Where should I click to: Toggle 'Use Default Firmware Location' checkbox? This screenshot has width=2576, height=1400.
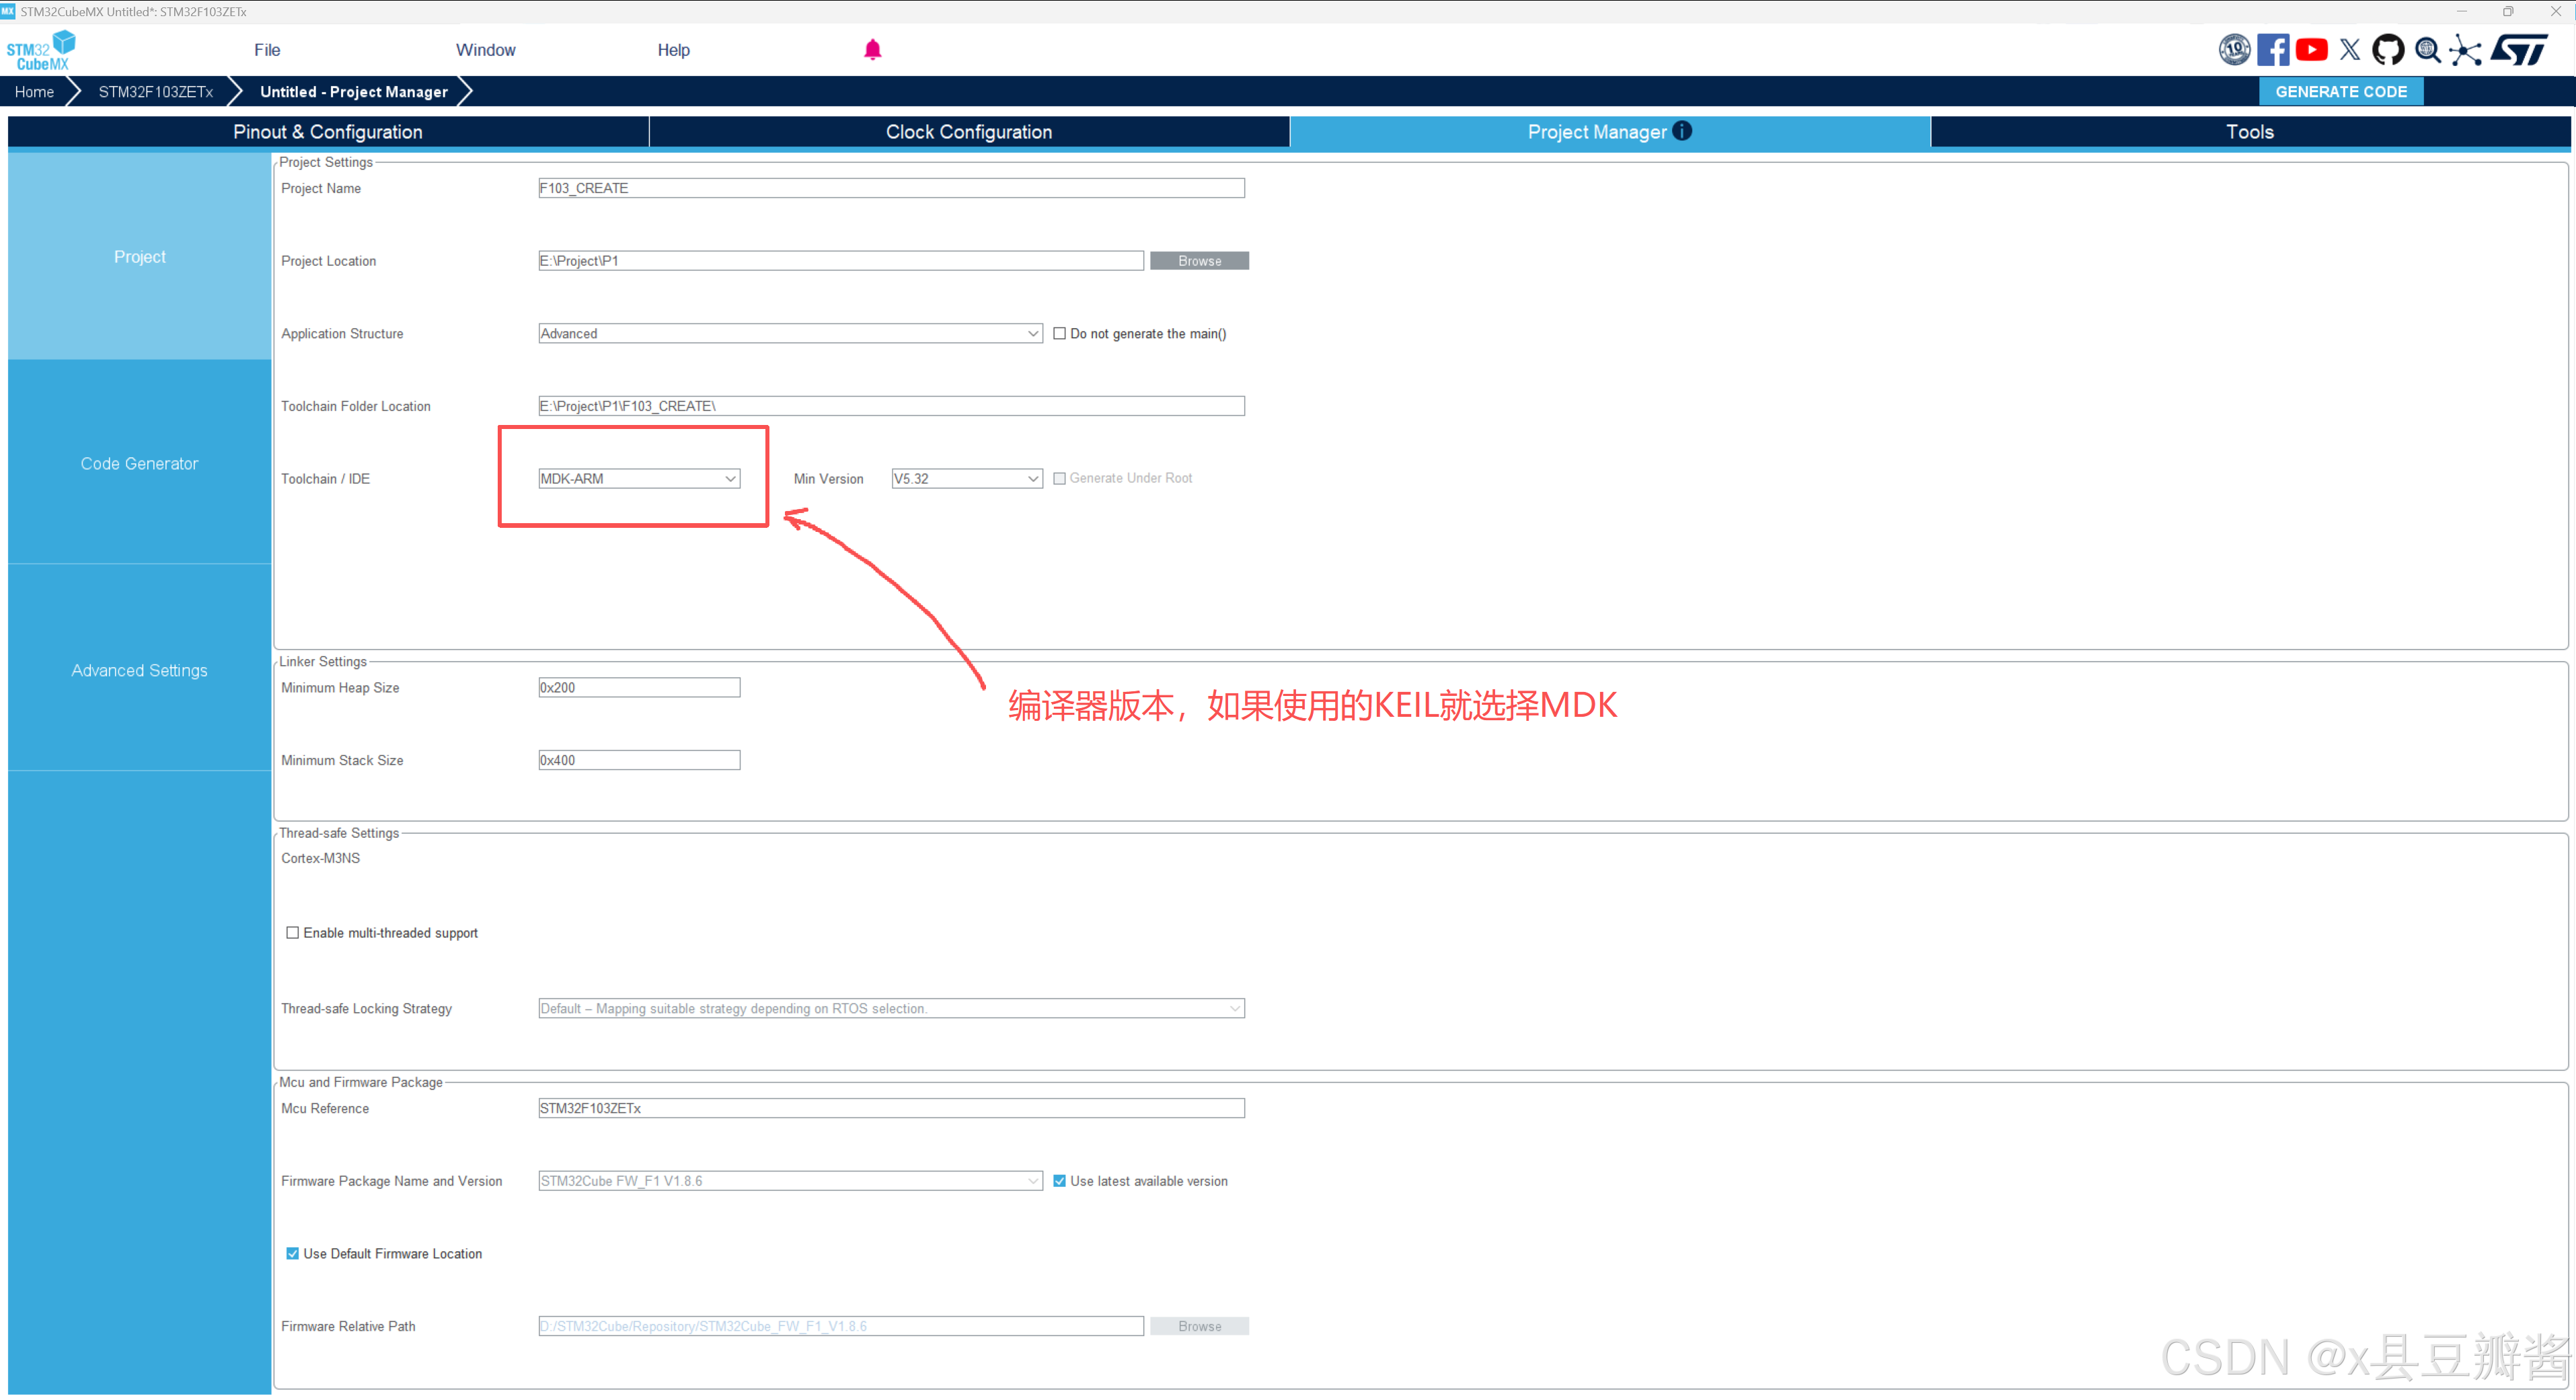(x=292, y=1254)
